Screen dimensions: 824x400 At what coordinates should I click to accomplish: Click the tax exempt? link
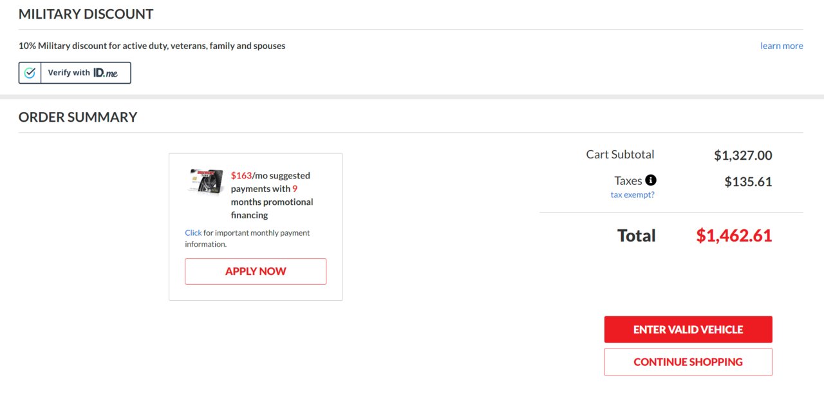(632, 195)
